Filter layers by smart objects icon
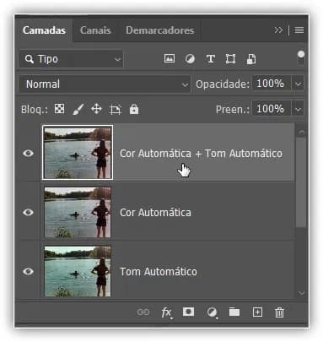 251,59
